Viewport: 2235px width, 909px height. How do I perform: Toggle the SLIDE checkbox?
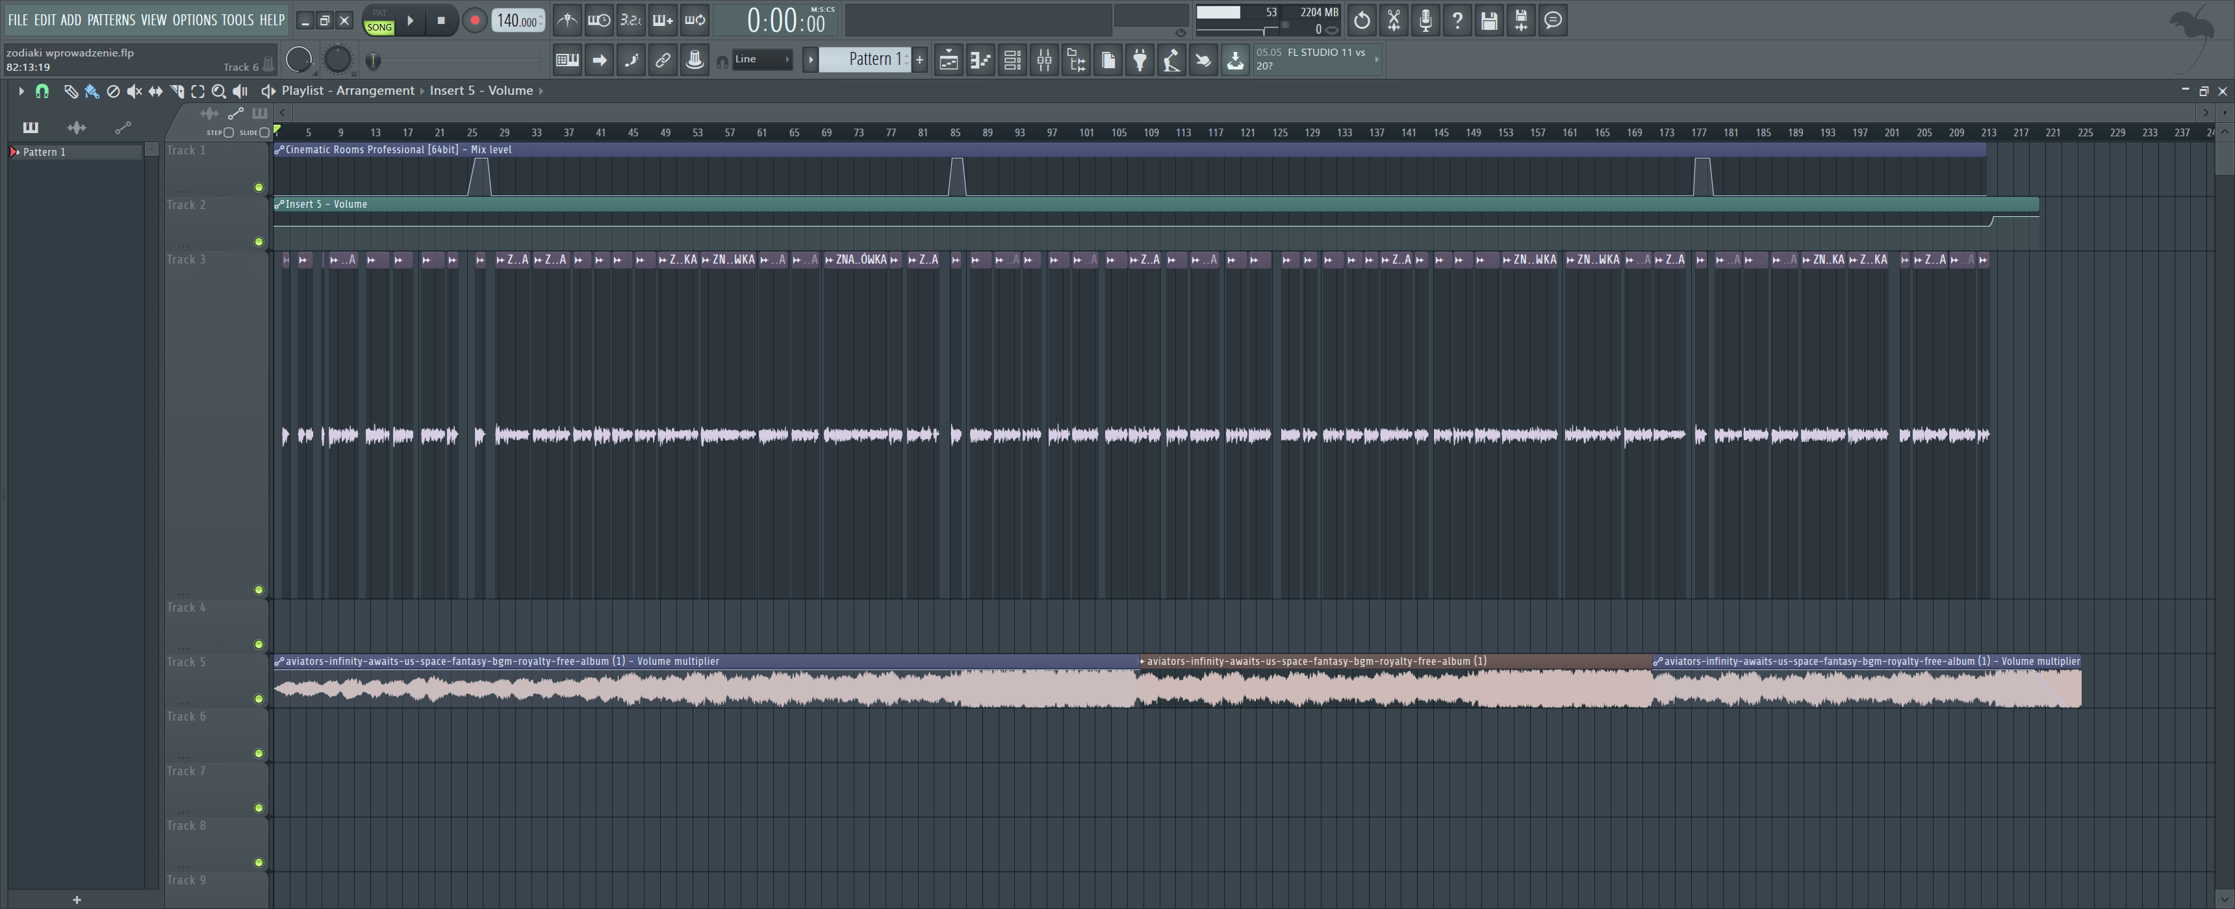264,132
